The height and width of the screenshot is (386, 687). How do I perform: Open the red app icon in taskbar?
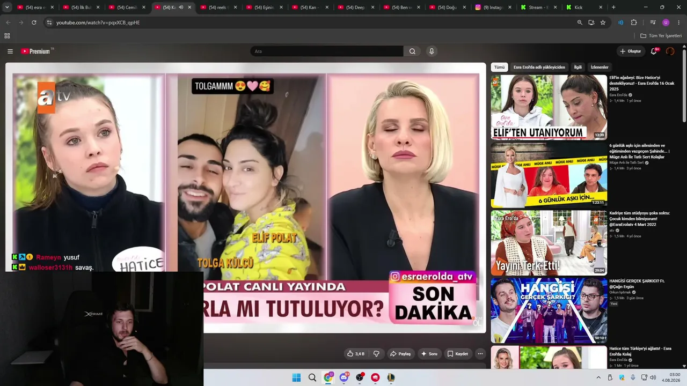pos(375,377)
